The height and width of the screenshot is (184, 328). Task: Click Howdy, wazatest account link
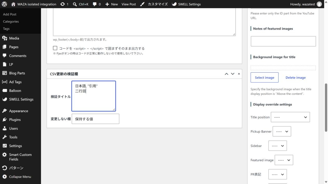click(x=302, y=4)
